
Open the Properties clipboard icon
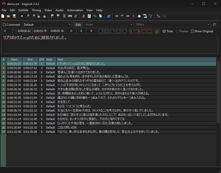click(89, 16)
